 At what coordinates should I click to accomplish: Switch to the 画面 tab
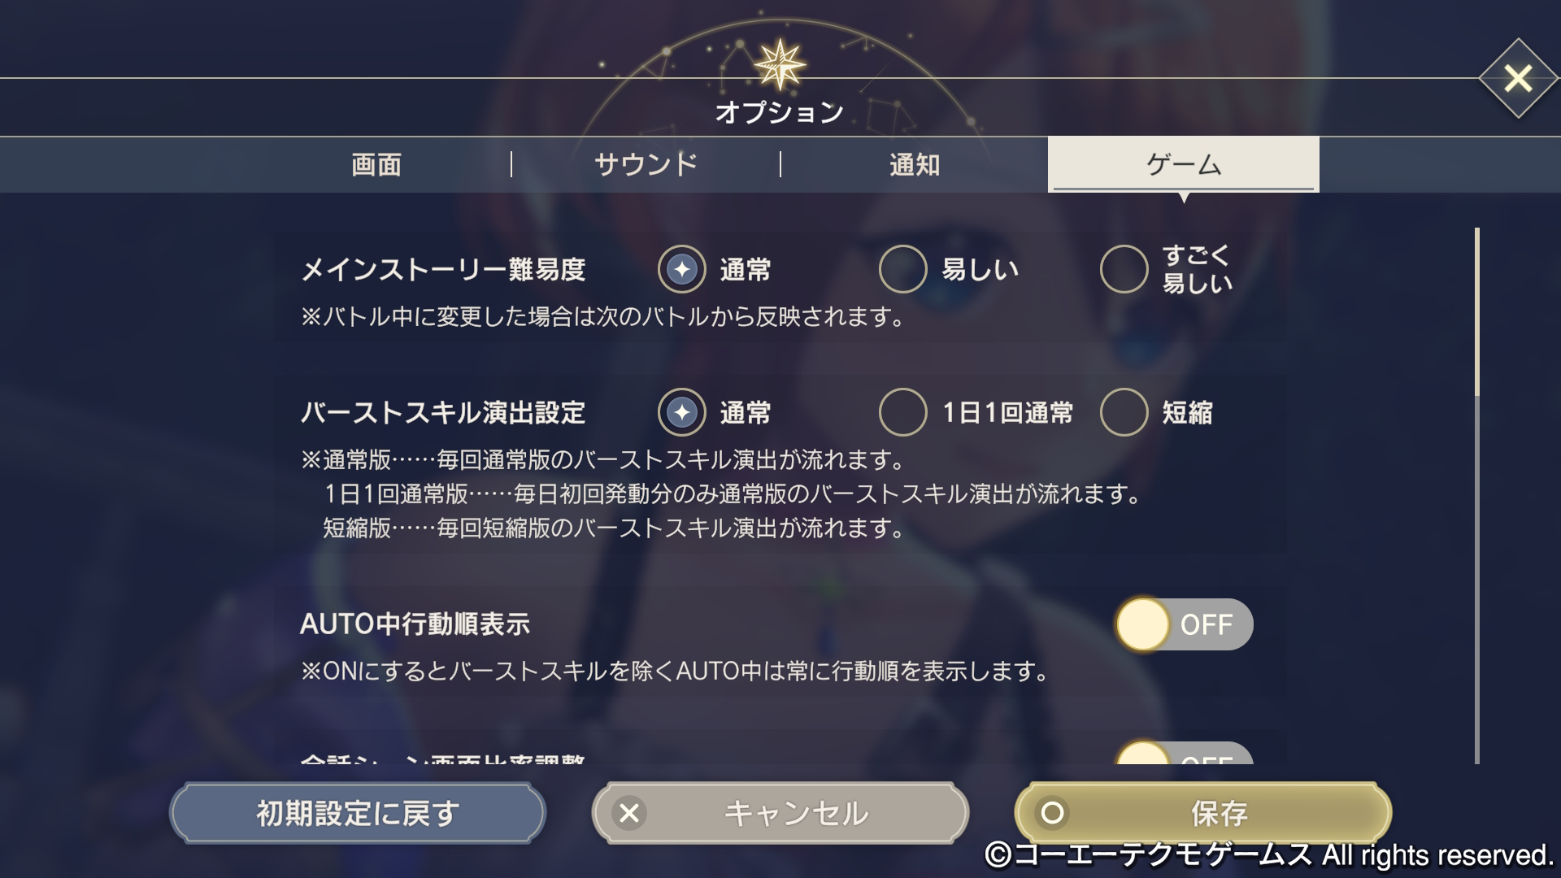click(376, 165)
